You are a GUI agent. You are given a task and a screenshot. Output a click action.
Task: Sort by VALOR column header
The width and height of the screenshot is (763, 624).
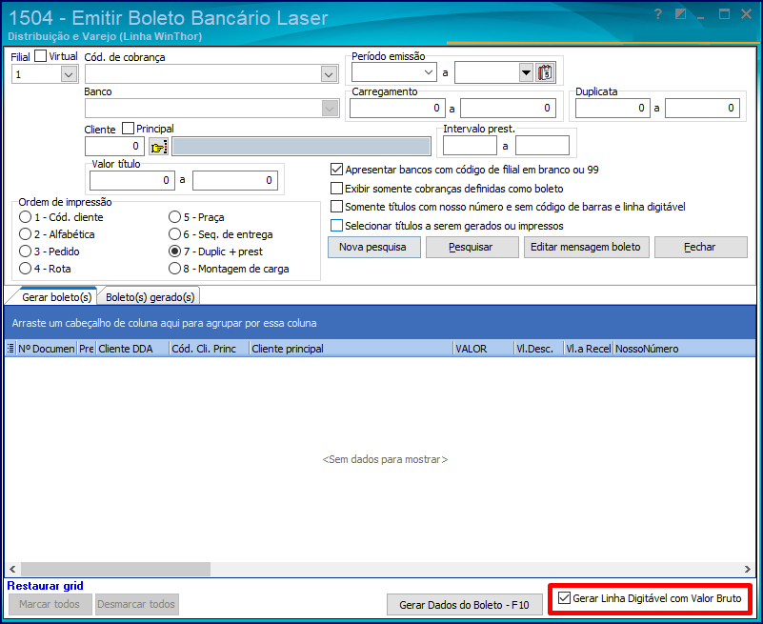(484, 349)
